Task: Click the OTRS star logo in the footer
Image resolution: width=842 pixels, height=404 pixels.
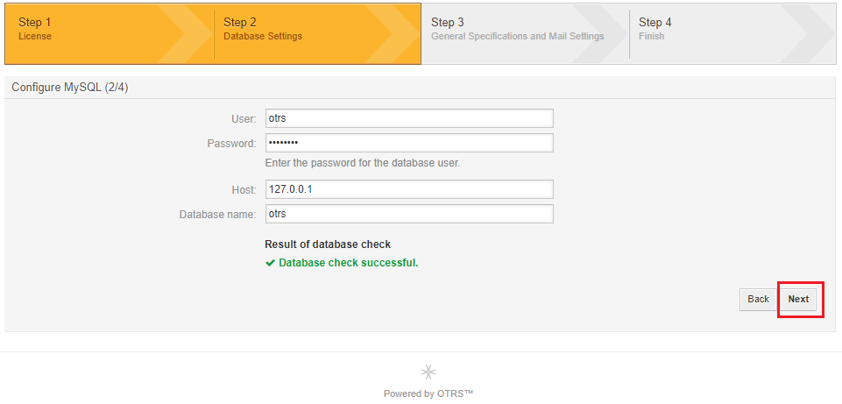Action: click(x=428, y=372)
